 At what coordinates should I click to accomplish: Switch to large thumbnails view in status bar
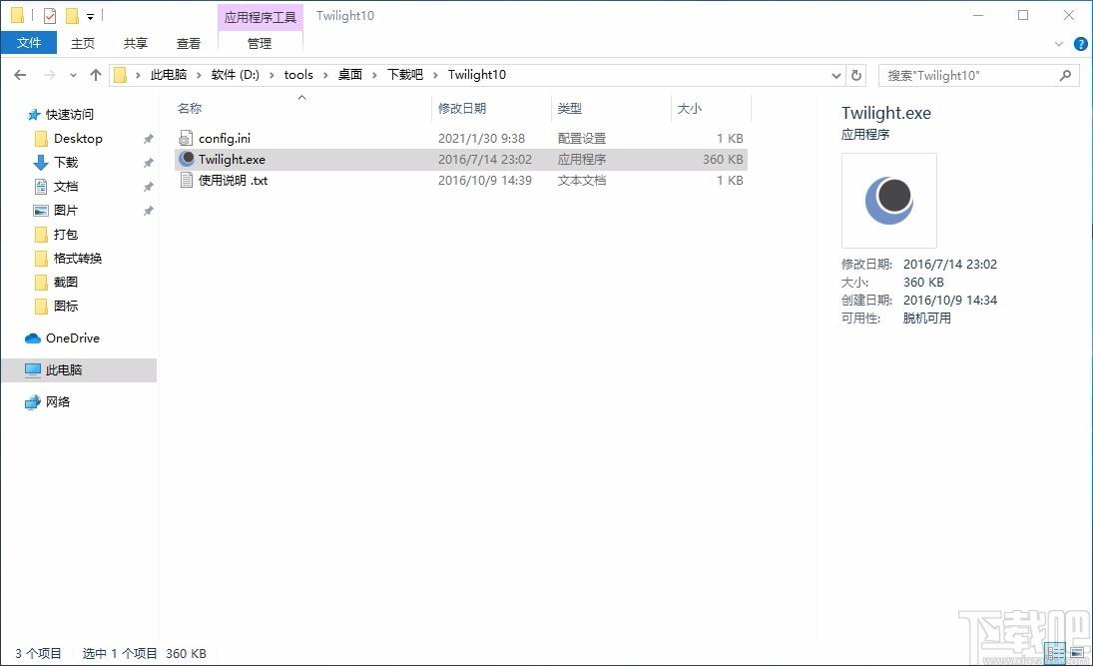pos(1076,653)
